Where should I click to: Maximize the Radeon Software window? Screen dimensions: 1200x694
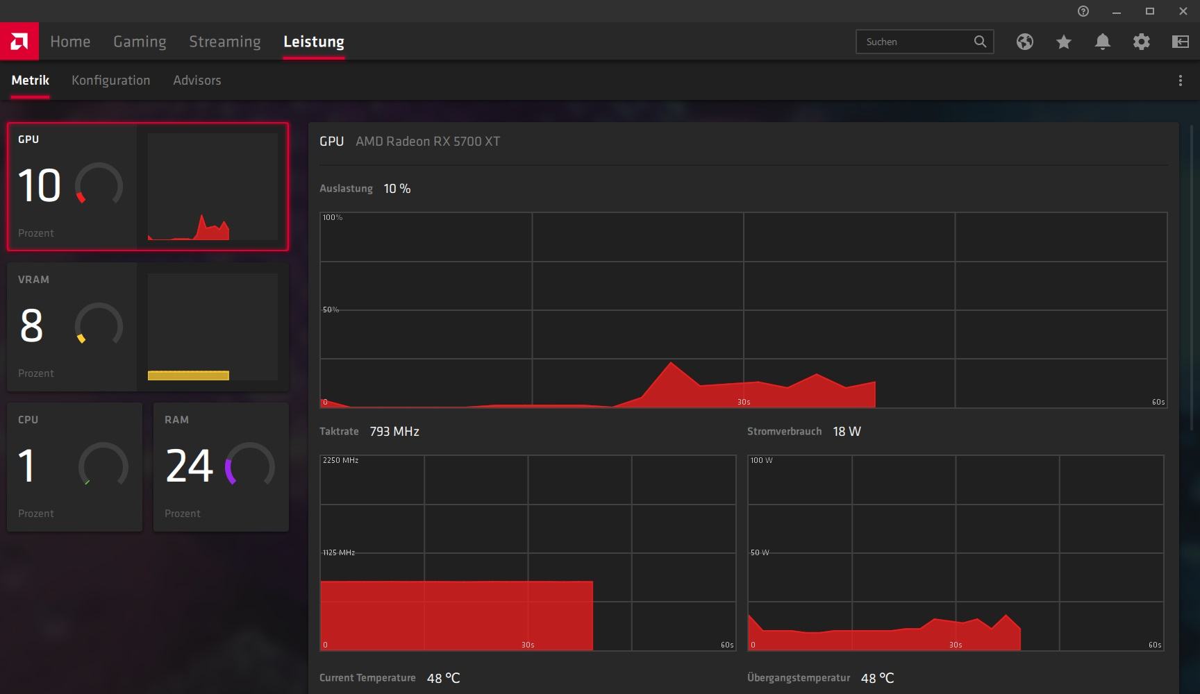click(1150, 11)
